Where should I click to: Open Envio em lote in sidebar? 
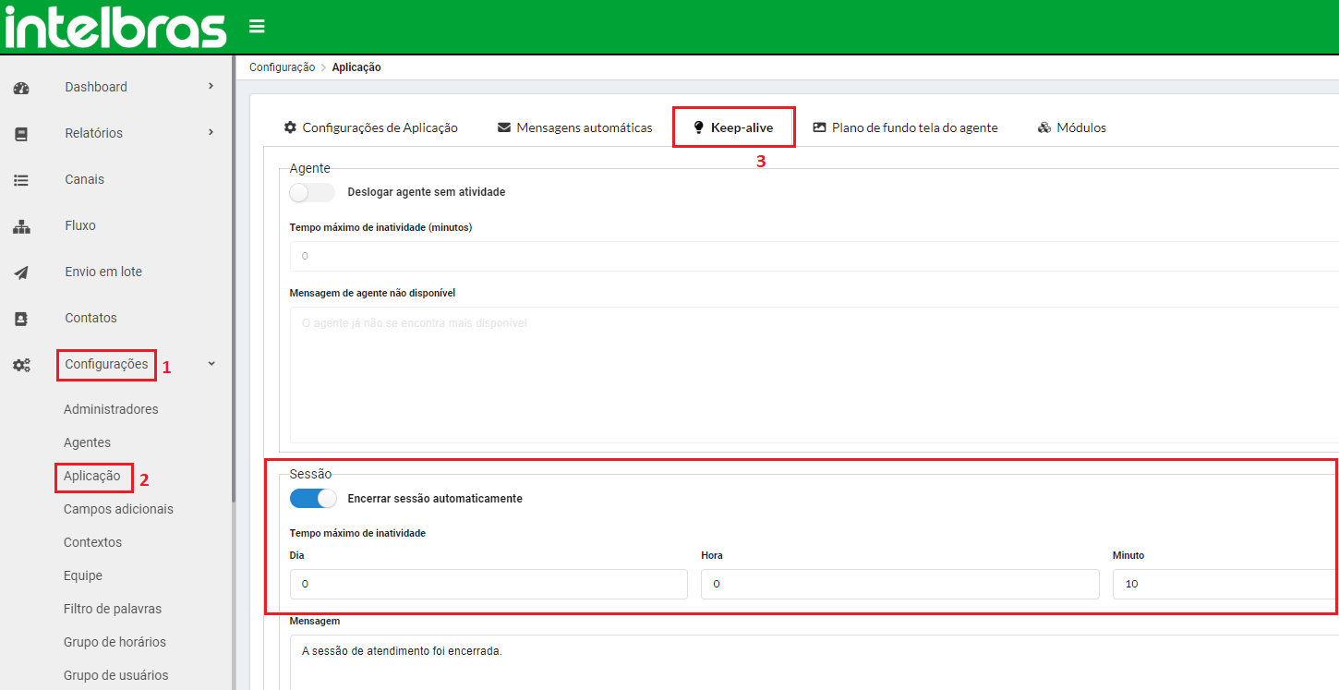coord(103,272)
